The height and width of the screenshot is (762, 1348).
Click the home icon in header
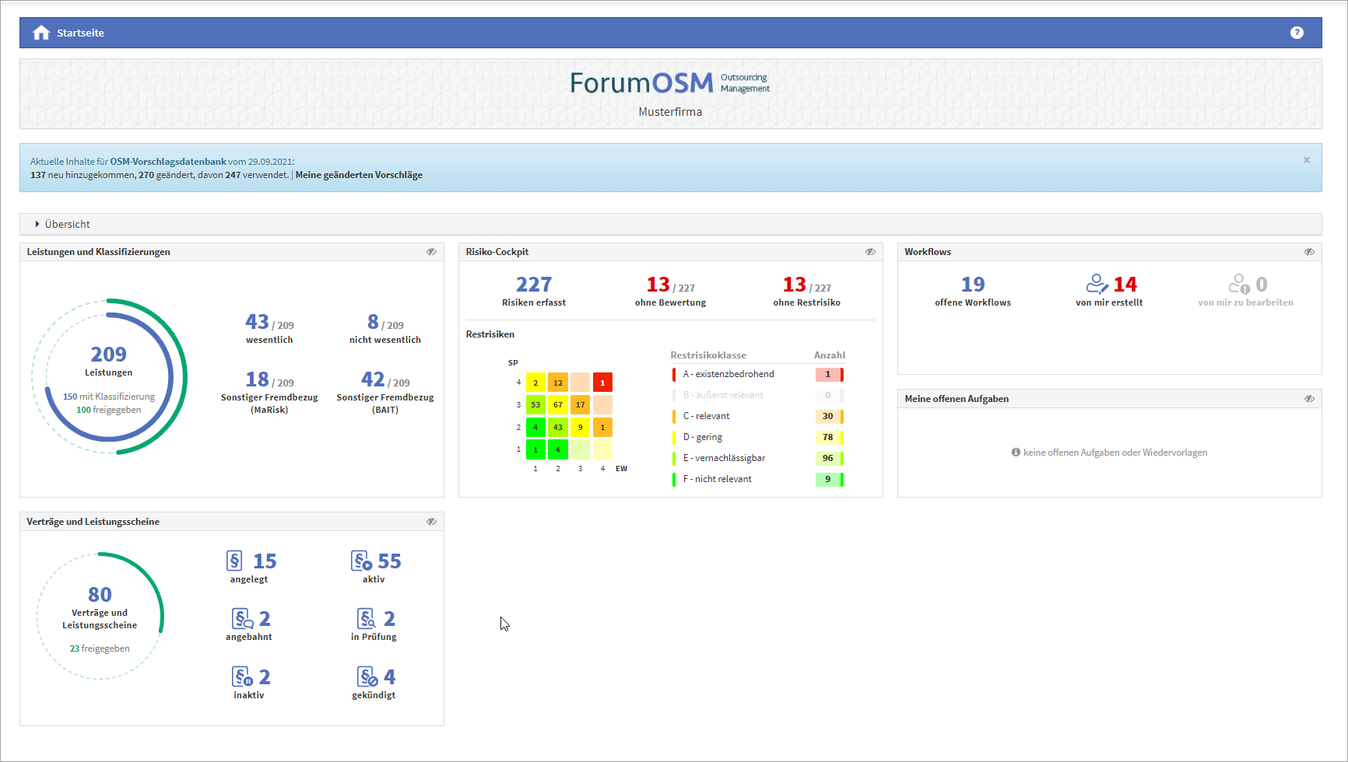[x=41, y=33]
